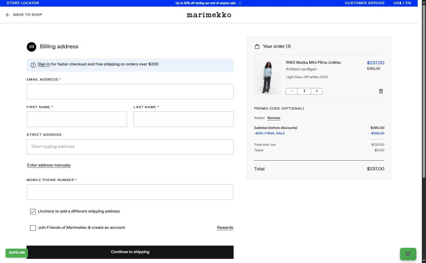Click the -40% | FINAL SALE discount label
Screen dimensions: 426x263
coord(269,133)
